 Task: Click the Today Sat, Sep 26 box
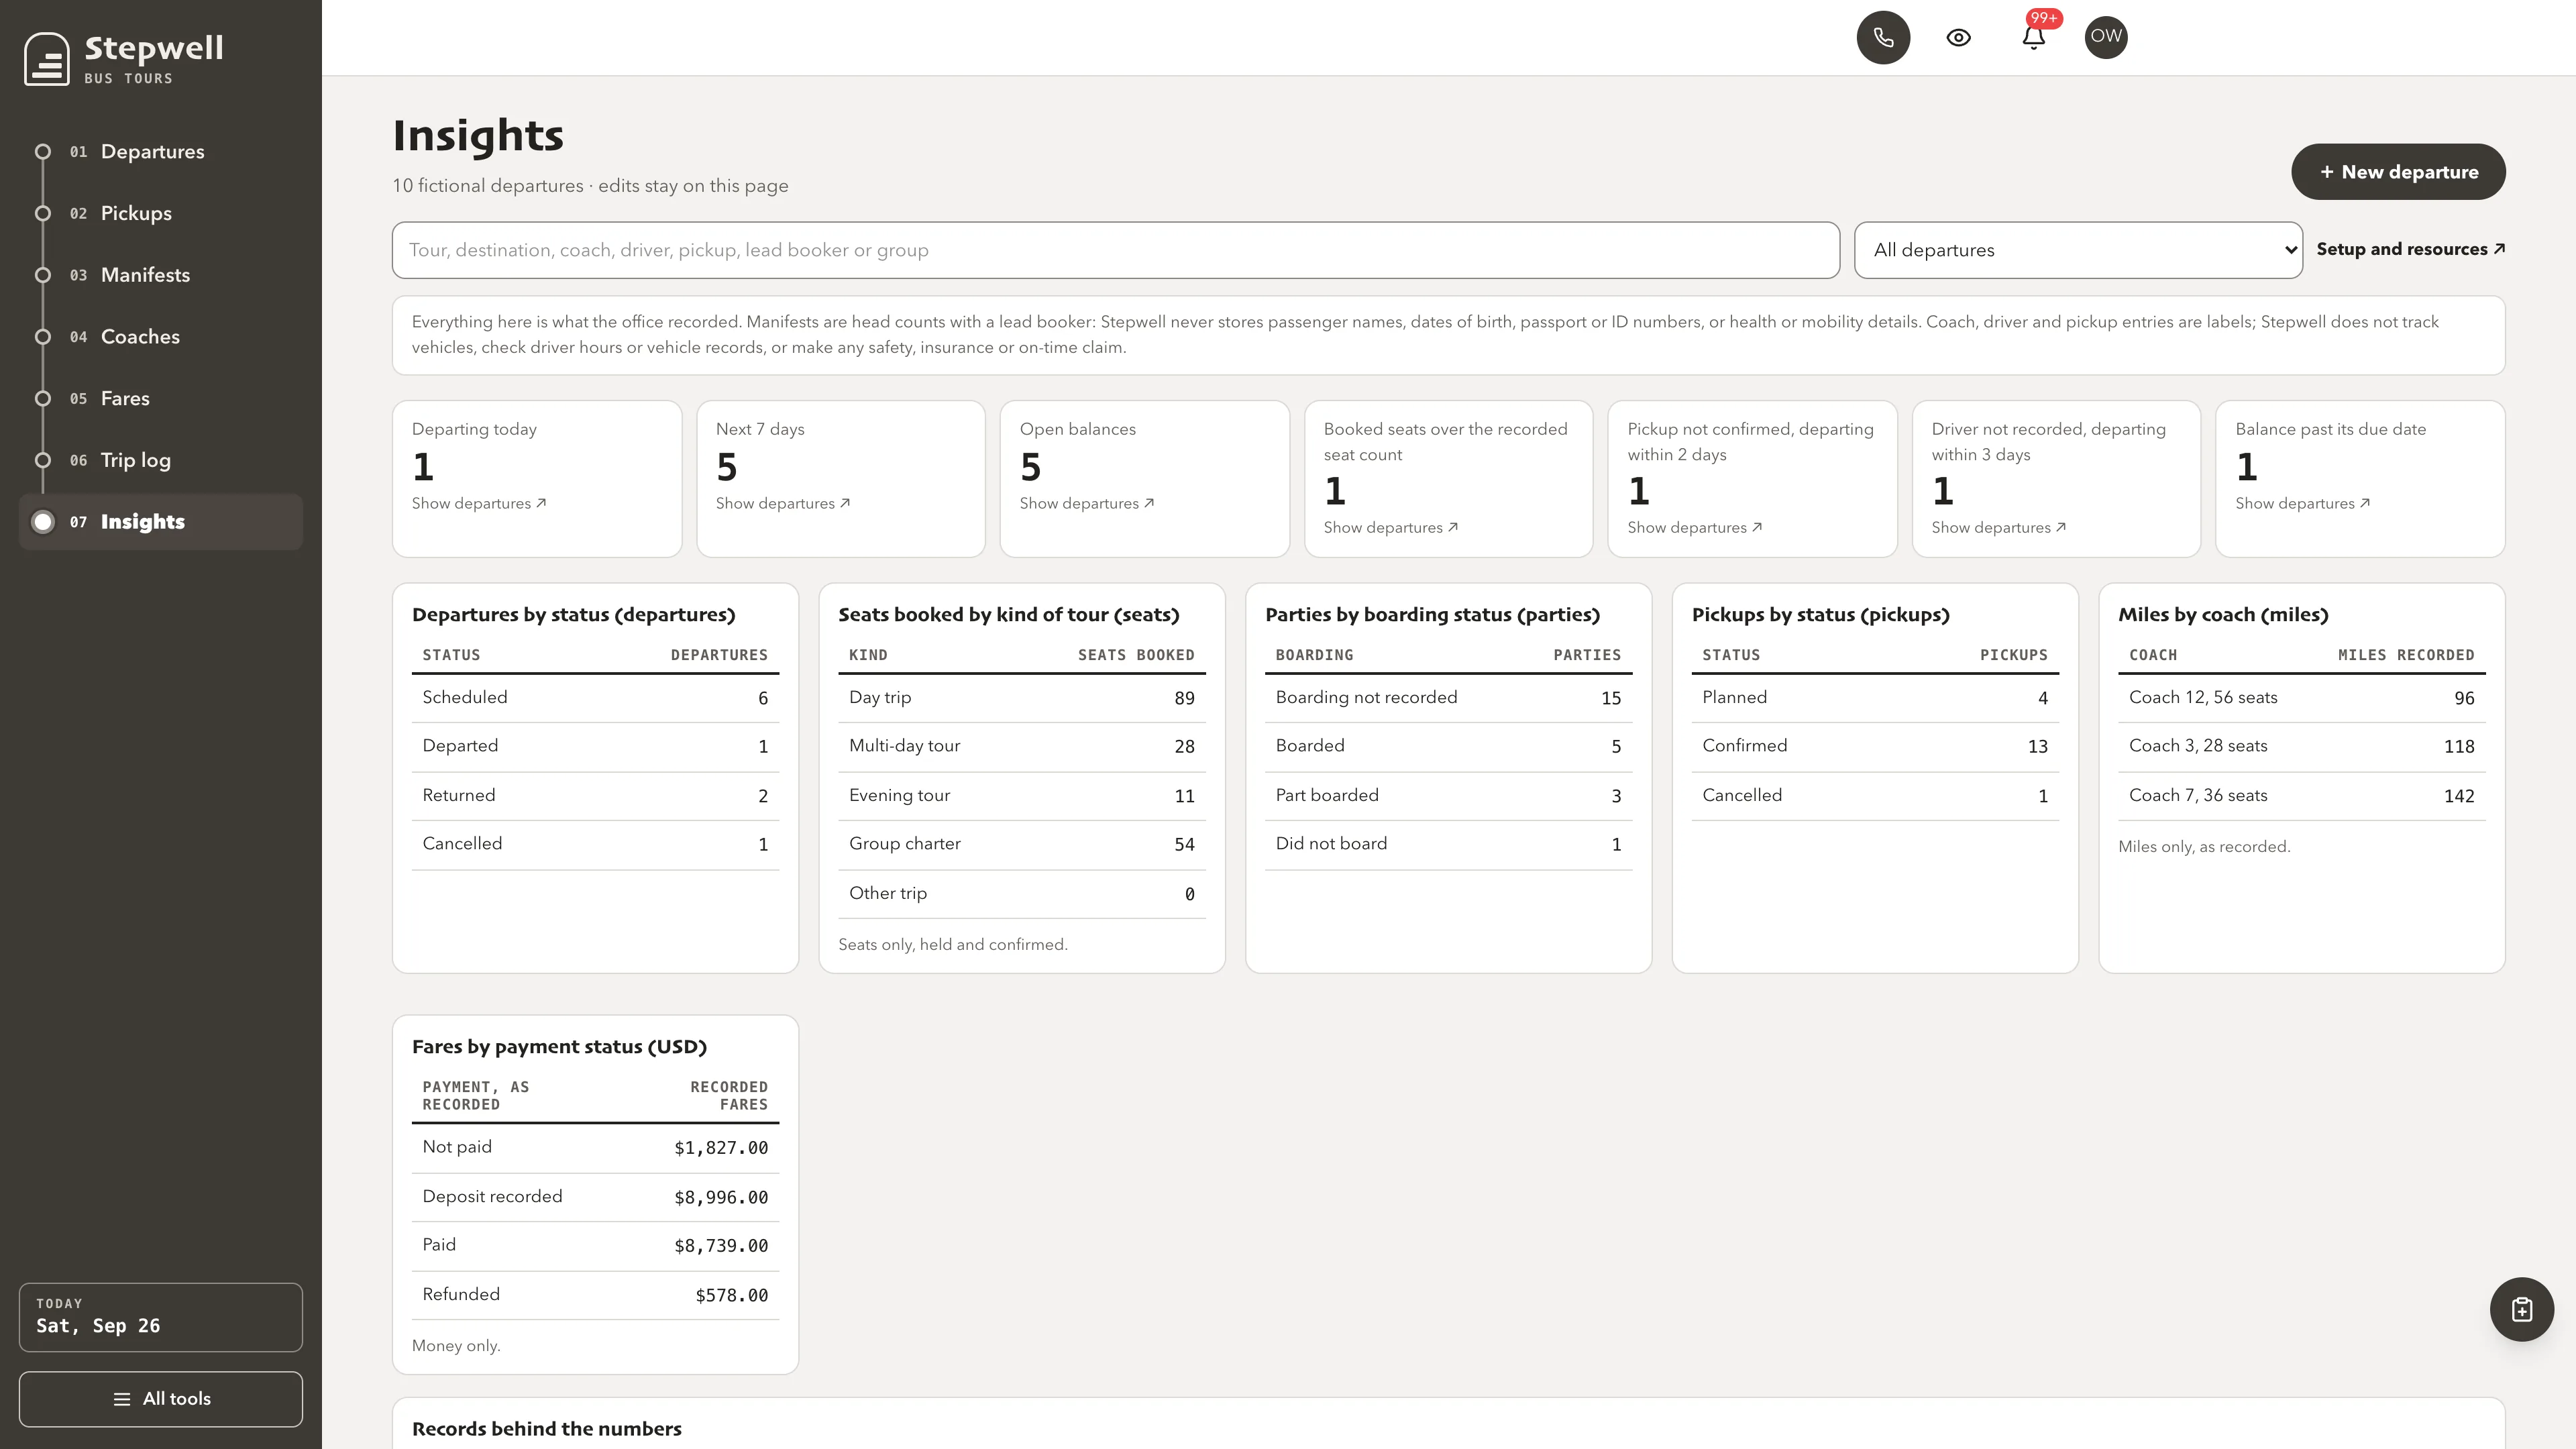tap(161, 1317)
